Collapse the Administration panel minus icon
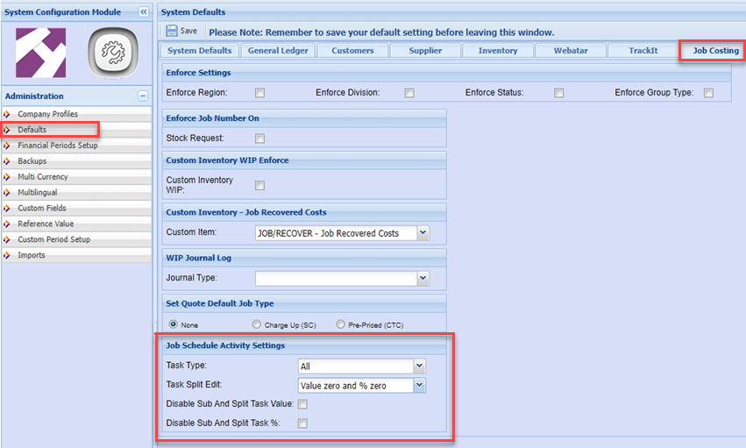Image resolution: width=746 pixels, height=448 pixels. click(143, 96)
